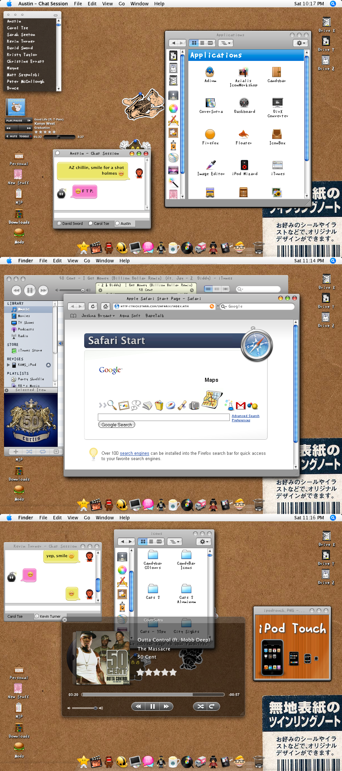Viewport: 342px width, 771px height.
Task: Seek on the CoverSutra track progress bar
Action: point(153,695)
